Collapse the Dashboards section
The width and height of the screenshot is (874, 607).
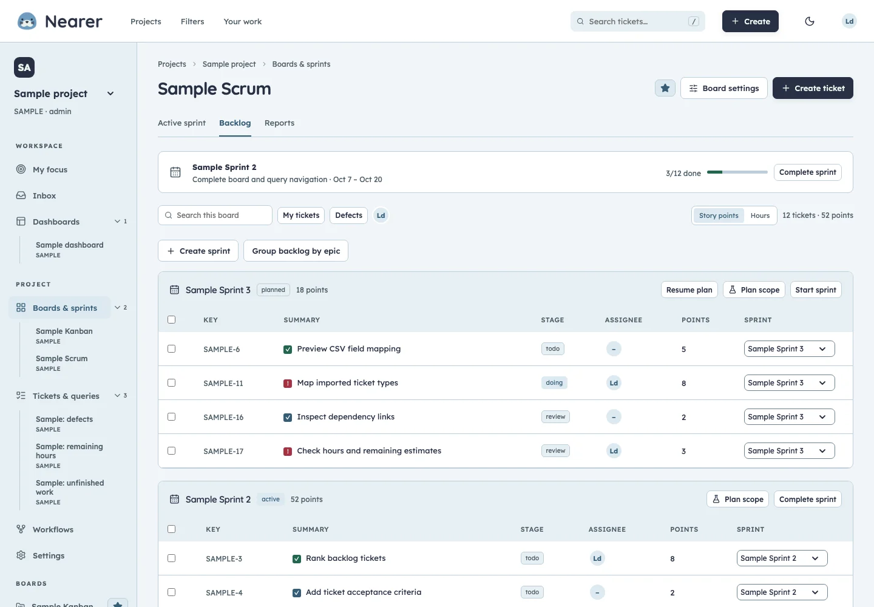point(121,222)
